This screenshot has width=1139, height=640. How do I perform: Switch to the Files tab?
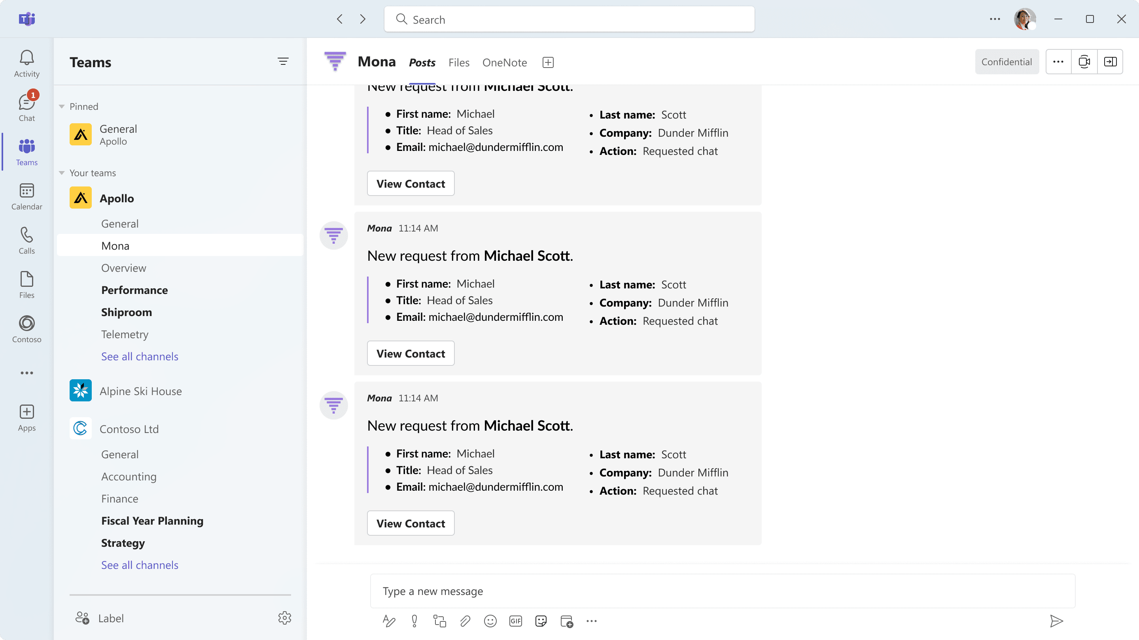(x=459, y=62)
